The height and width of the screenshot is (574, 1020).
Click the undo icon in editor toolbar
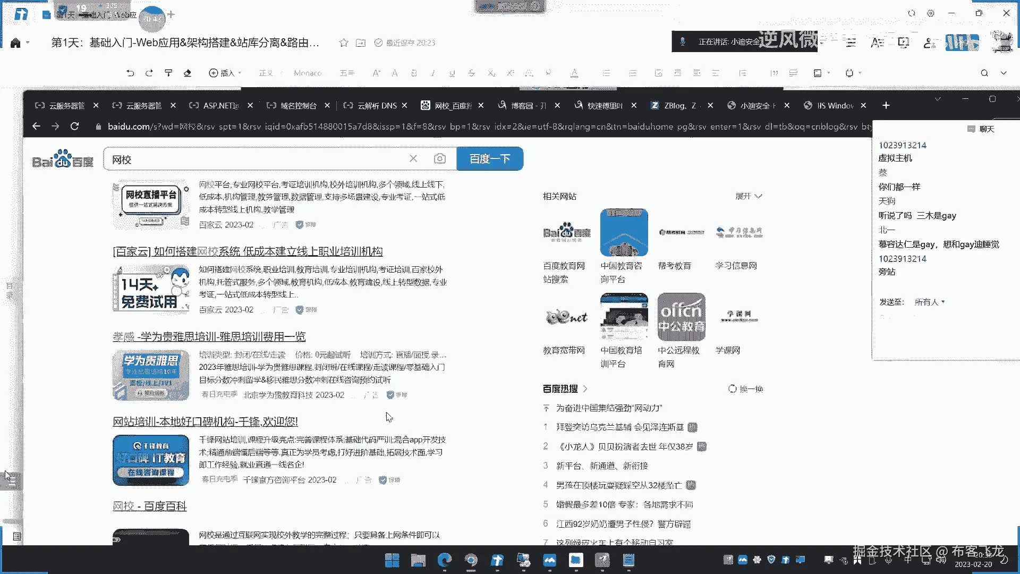[x=130, y=73]
